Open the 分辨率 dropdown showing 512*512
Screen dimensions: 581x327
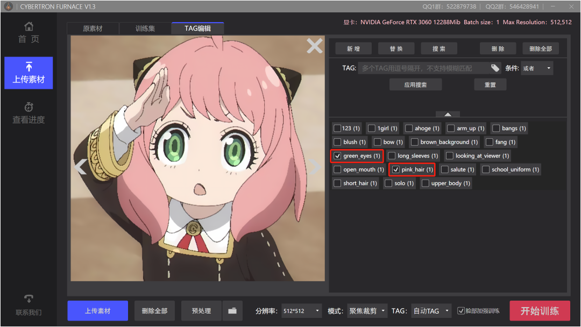(x=301, y=311)
